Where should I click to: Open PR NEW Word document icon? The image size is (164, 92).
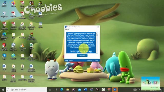pos(40,14)
